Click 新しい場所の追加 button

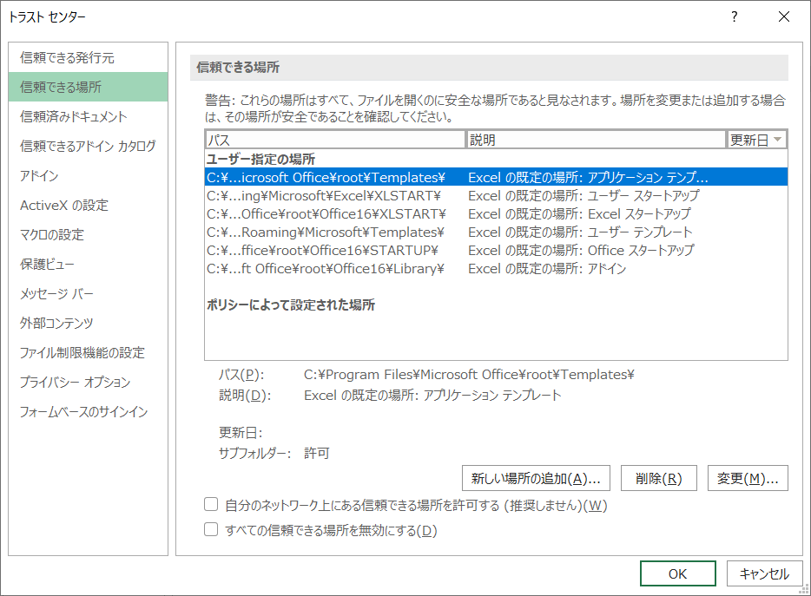(x=536, y=478)
